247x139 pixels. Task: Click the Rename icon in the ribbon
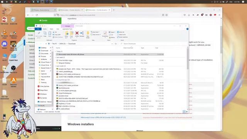click(x=82, y=33)
